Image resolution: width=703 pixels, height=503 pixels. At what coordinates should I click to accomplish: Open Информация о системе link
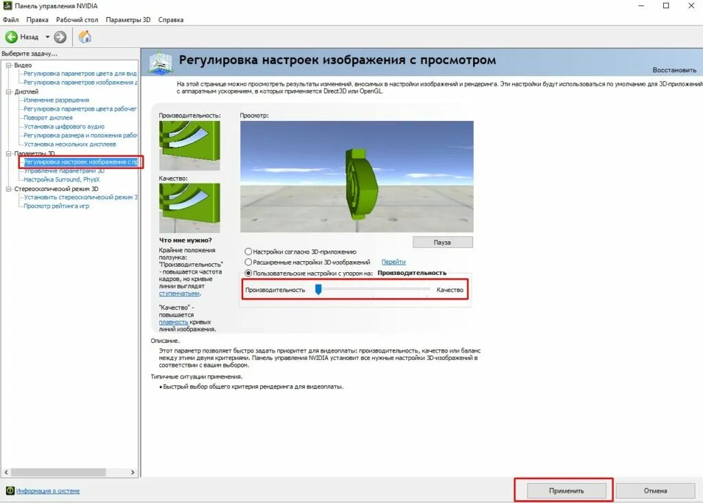coord(48,491)
